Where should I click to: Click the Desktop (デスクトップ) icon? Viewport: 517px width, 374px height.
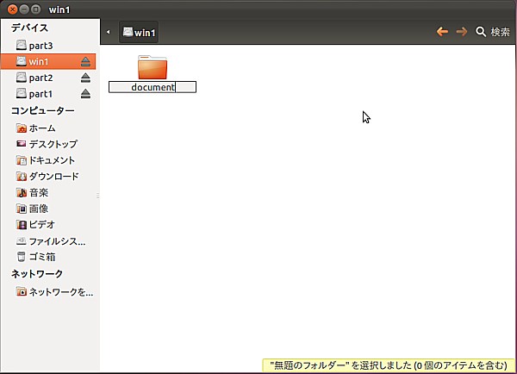(x=21, y=144)
